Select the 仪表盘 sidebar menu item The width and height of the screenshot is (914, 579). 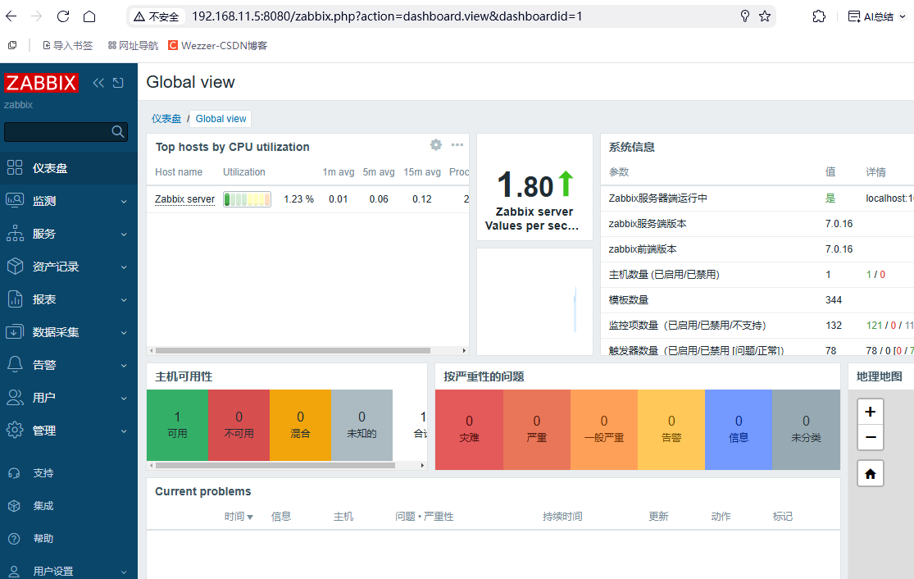pos(69,168)
